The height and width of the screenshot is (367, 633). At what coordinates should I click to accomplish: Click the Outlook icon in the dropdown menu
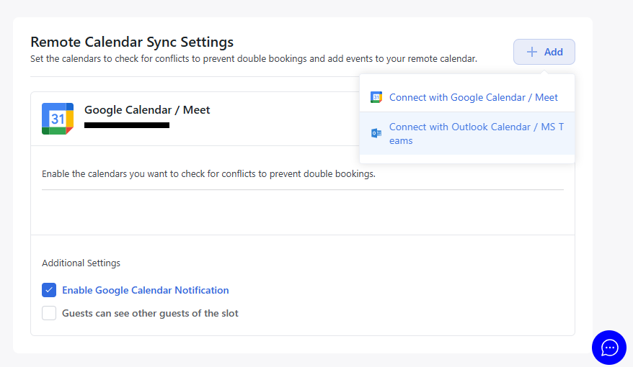[x=376, y=133]
